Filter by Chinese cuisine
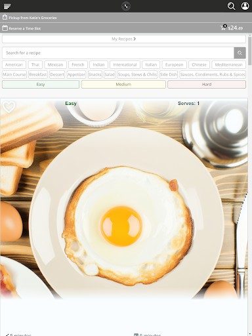Screen dimensions: 252x336 (x=199, y=65)
